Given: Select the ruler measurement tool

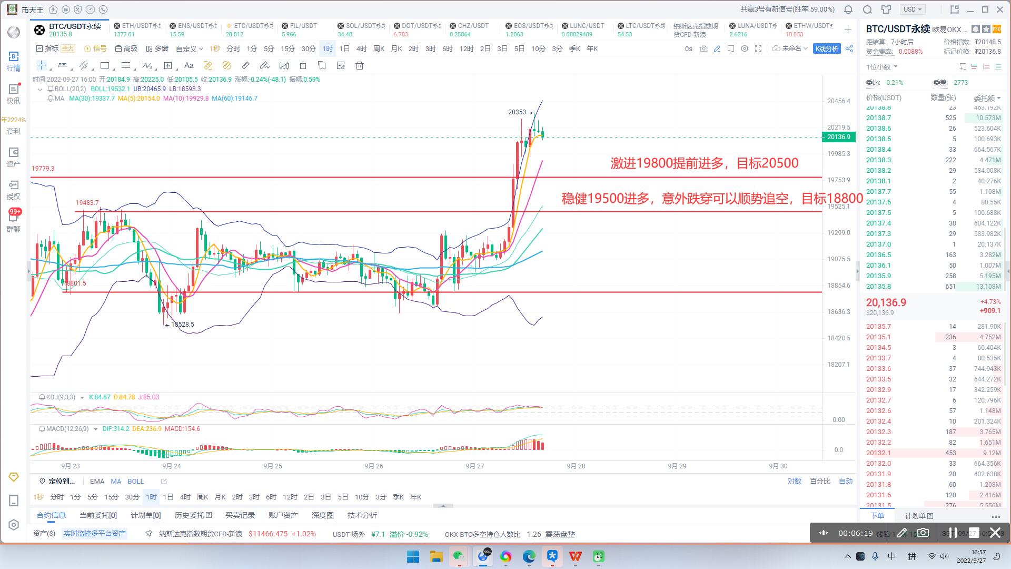Looking at the screenshot, I should [x=245, y=65].
